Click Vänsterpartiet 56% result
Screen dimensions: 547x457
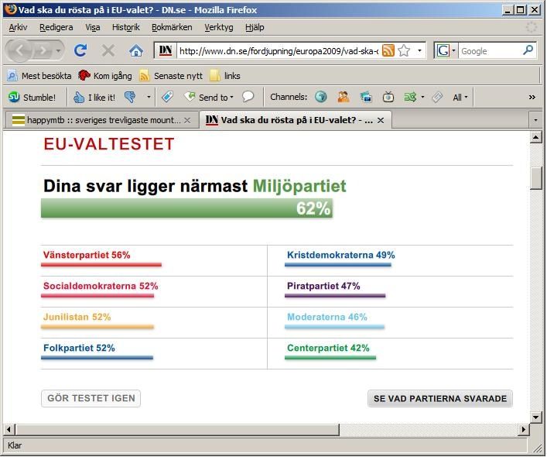(87, 255)
